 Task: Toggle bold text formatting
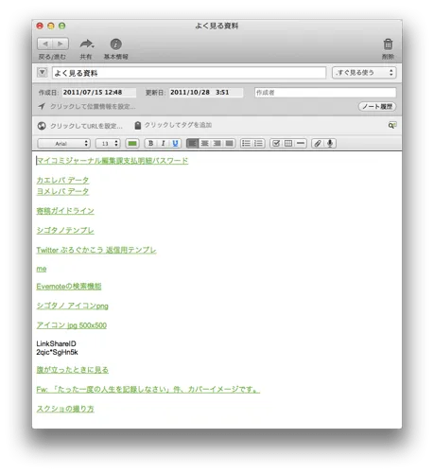pyautogui.click(x=150, y=144)
